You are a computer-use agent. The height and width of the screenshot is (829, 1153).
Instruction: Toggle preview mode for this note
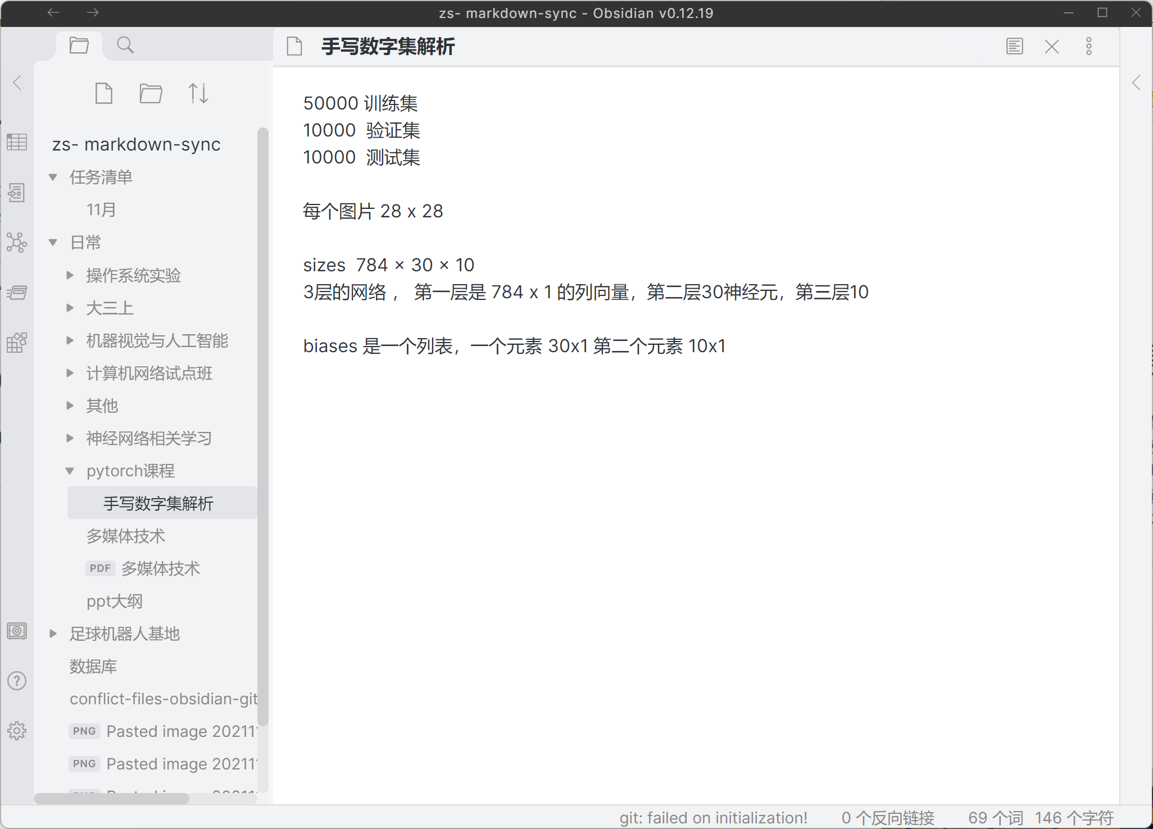pos(1014,46)
